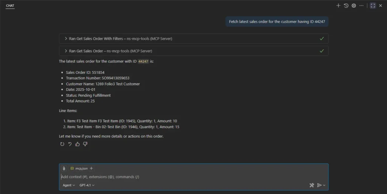The image size is (387, 194).
Task: Send message with the arrow icon
Action: pyautogui.click(x=319, y=185)
